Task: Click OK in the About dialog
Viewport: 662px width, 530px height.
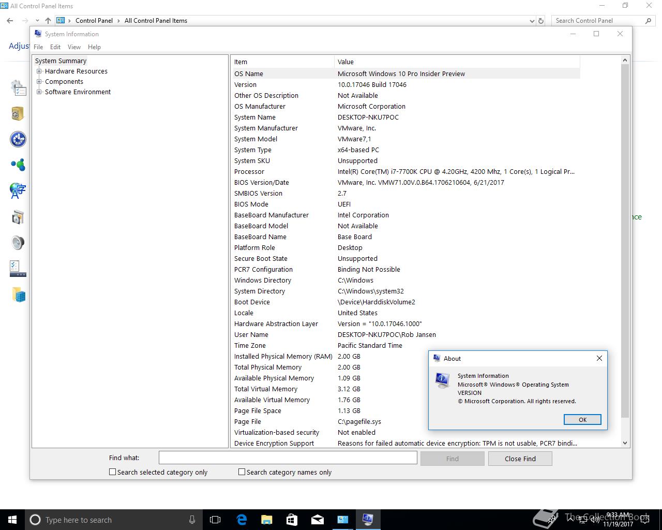Action: tap(582, 420)
